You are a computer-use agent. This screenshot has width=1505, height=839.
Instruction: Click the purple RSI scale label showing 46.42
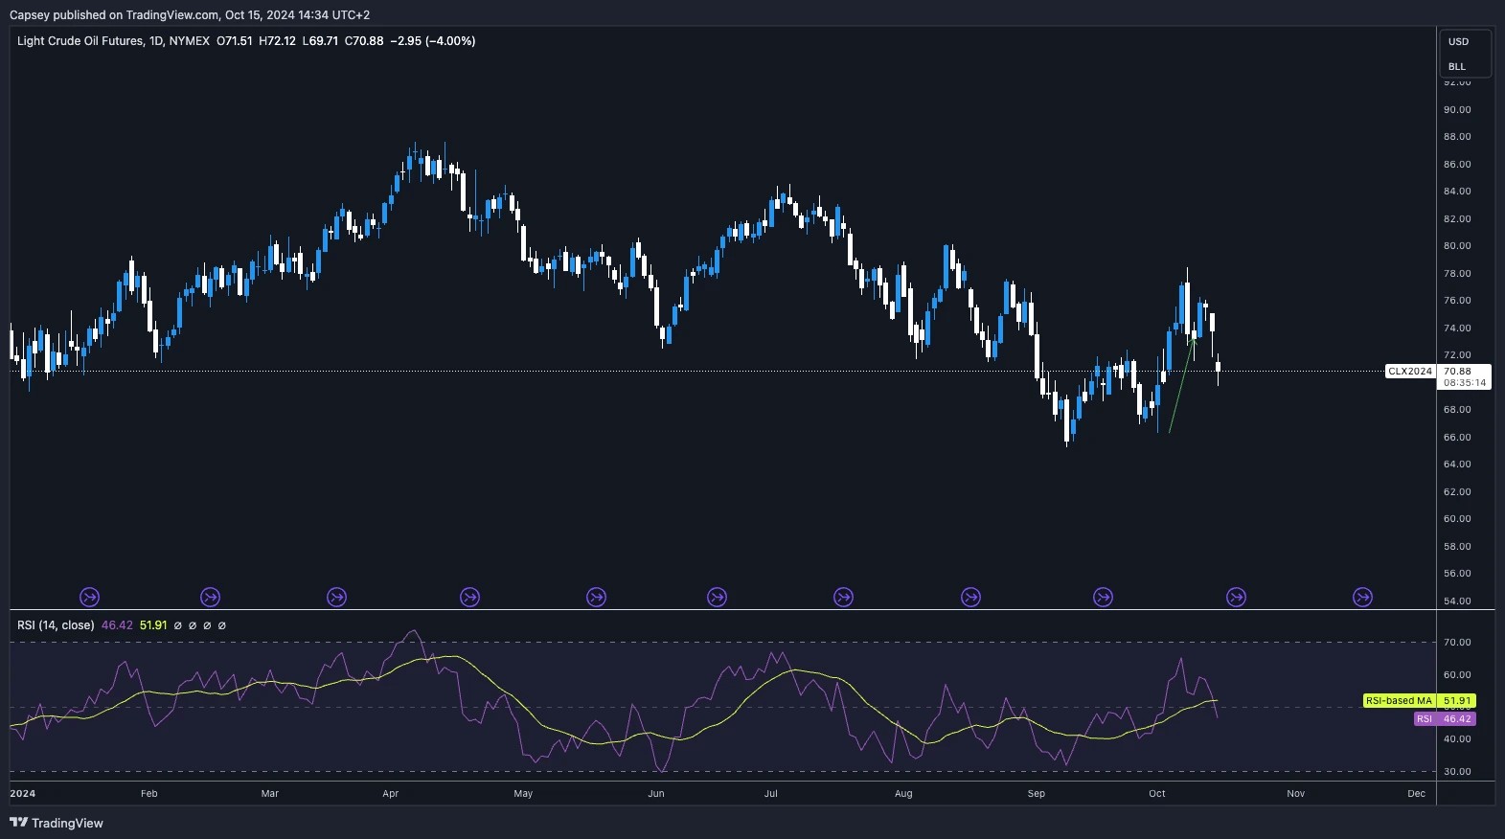(x=1444, y=718)
